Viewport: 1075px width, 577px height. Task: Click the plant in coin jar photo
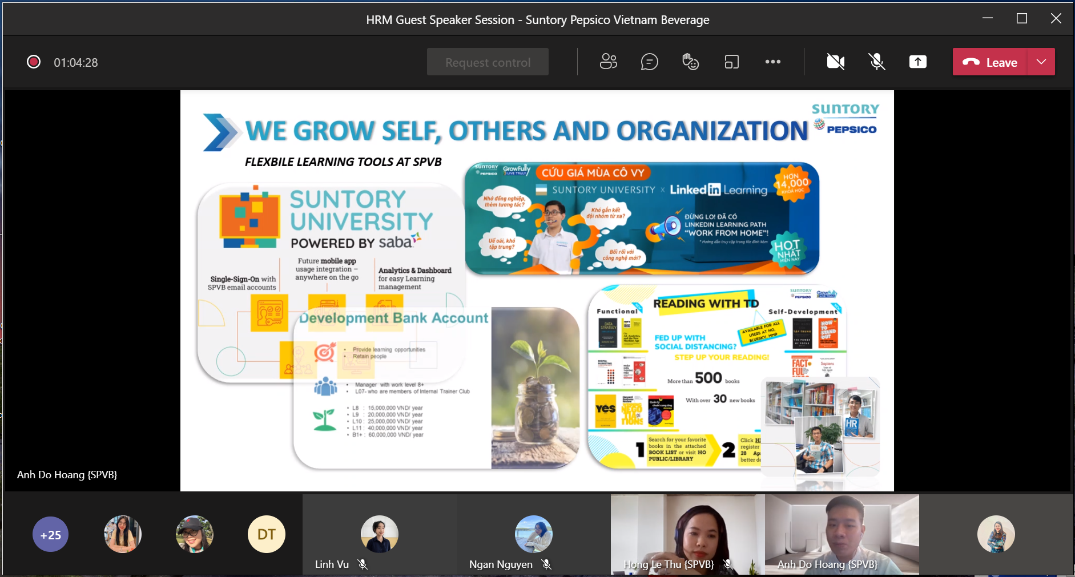coord(535,388)
